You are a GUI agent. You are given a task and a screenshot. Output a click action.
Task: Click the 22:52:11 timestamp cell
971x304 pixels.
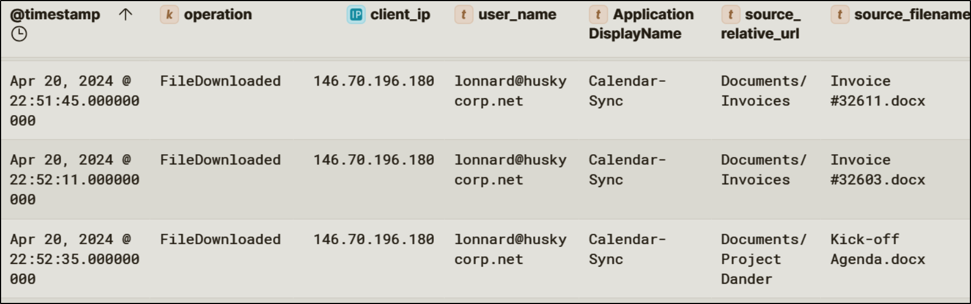click(74, 179)
